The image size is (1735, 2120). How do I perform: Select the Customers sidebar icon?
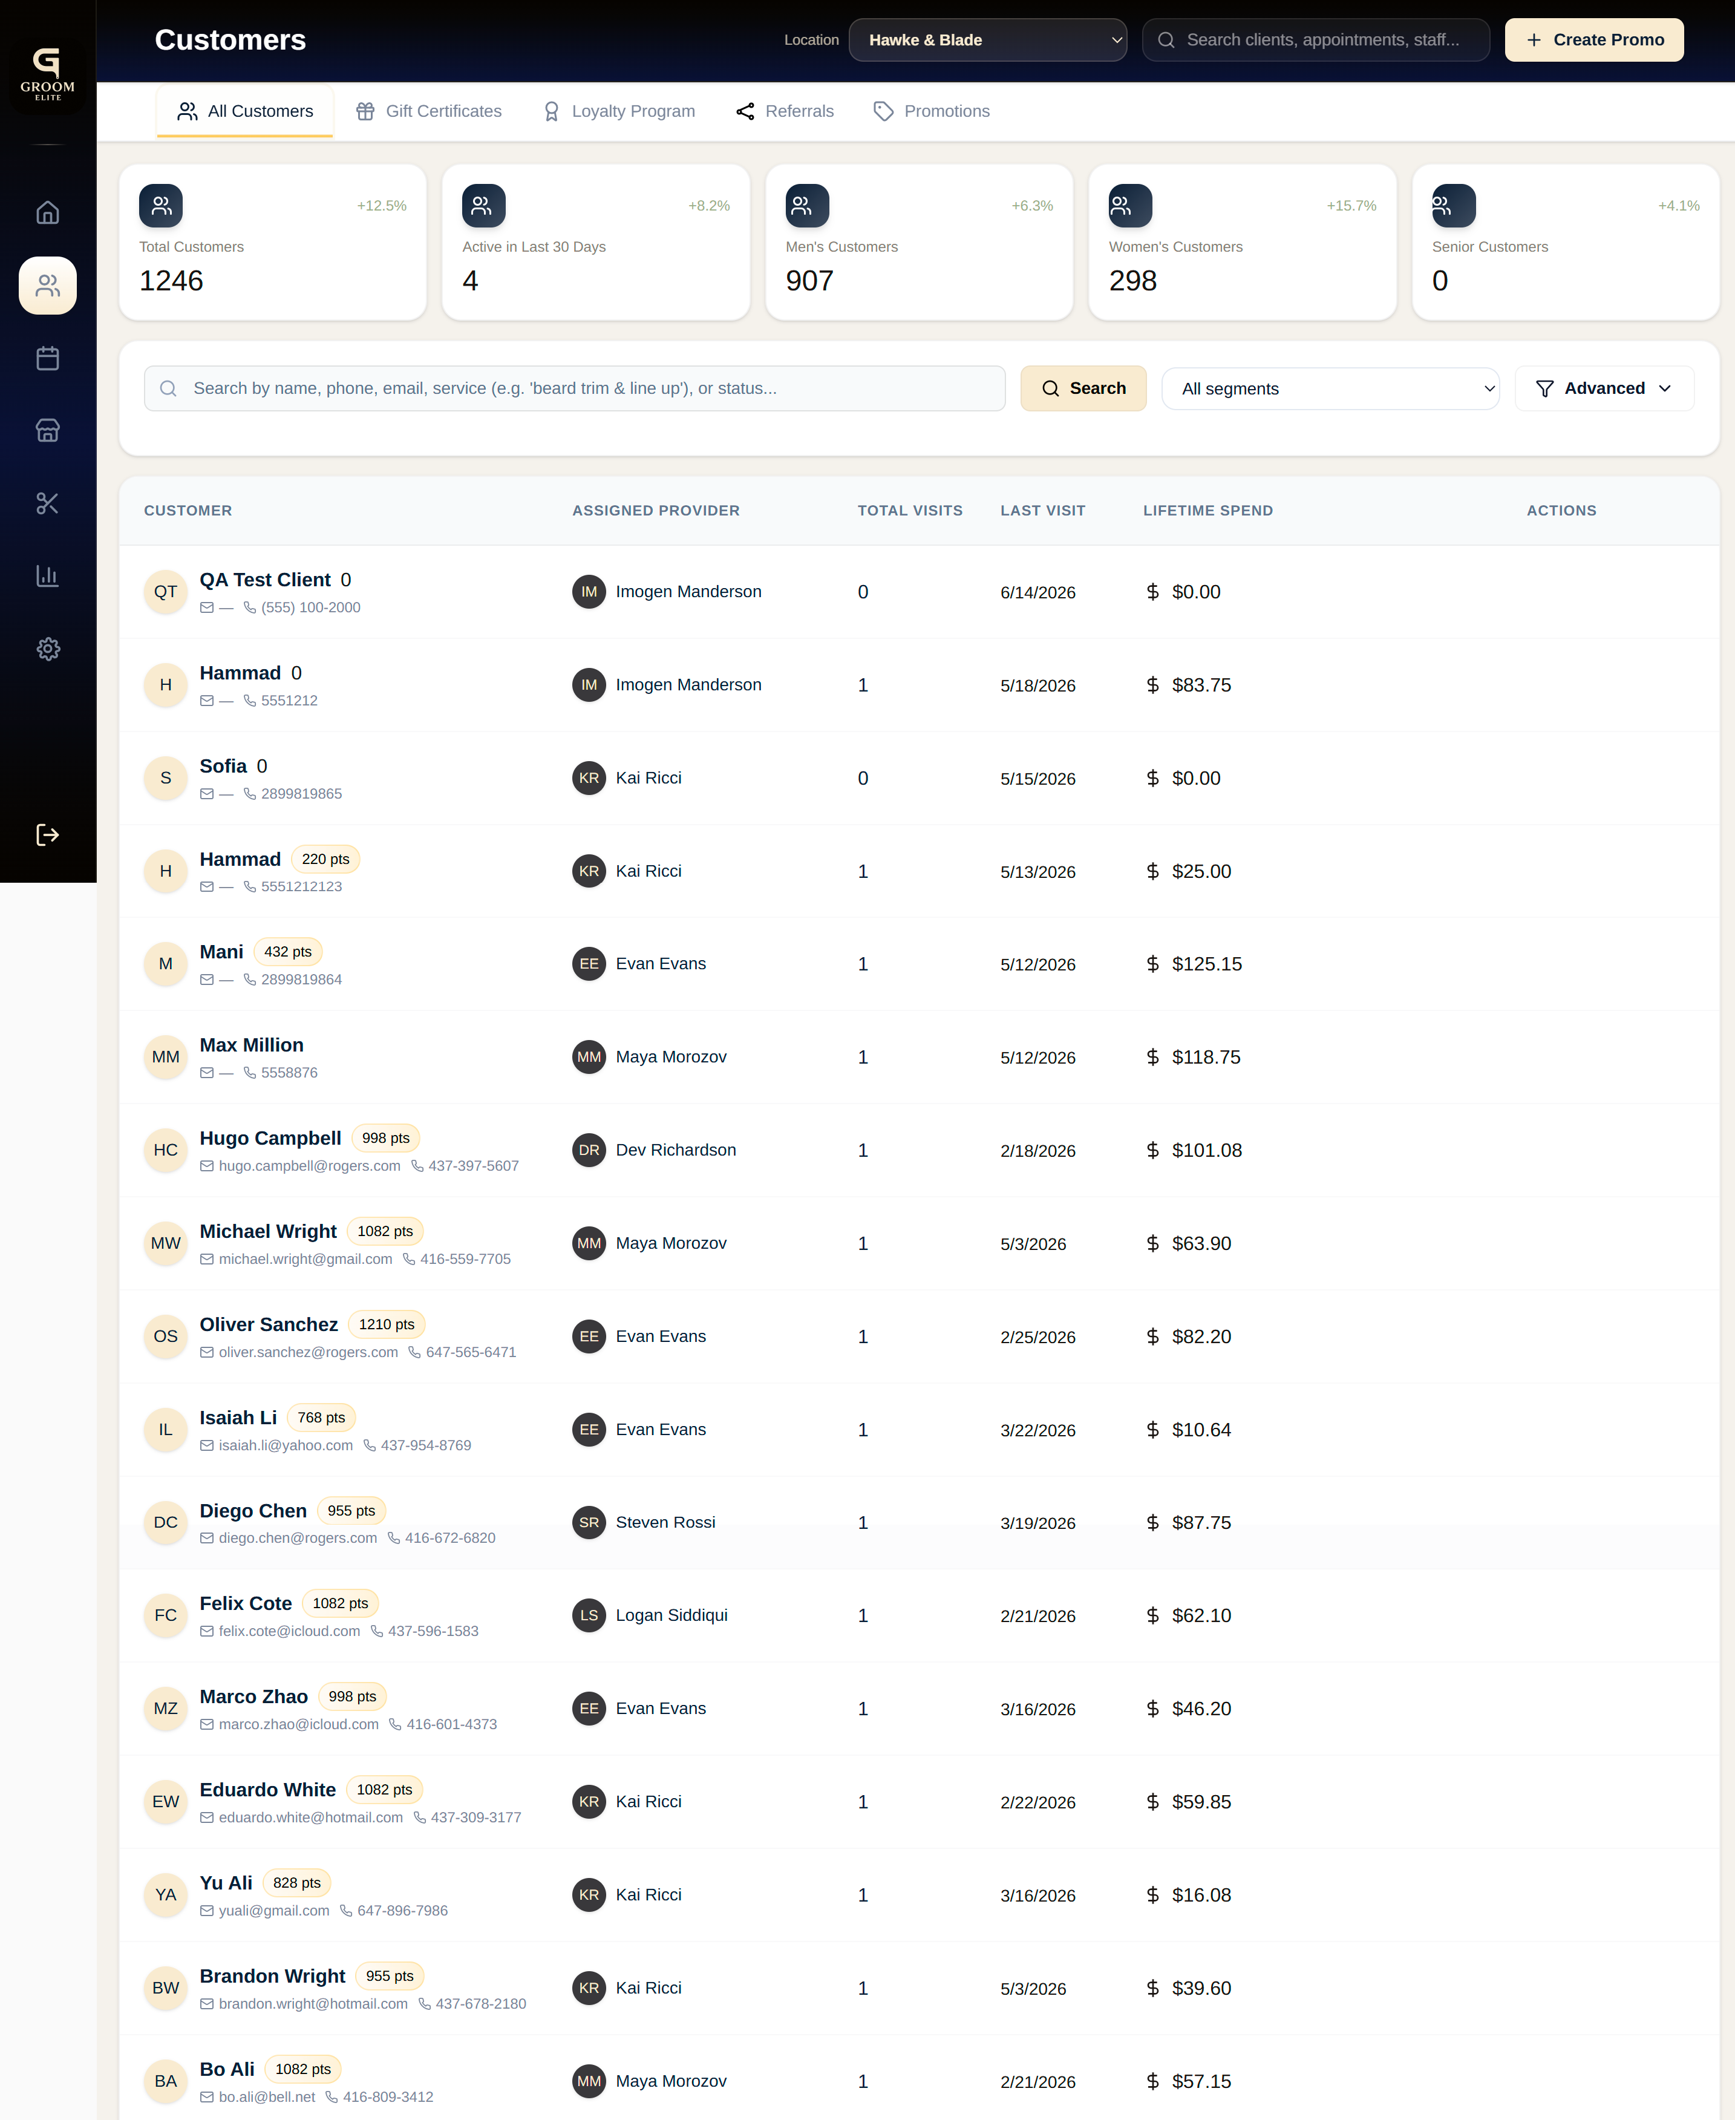pos(47,286)
